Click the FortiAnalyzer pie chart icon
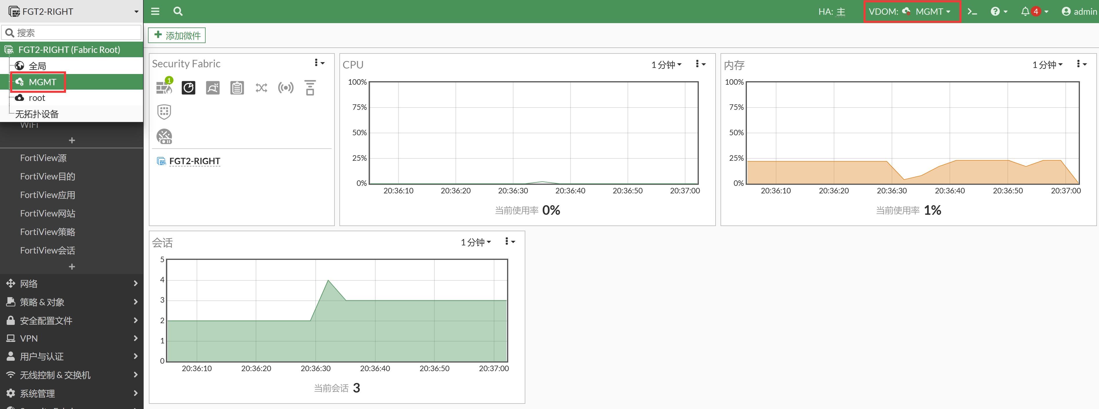This screenshot has height=409, width=1099. click(188, 88)
